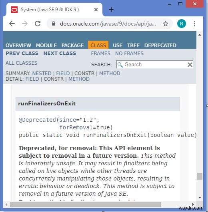The height and width of the screenshot is (212, 208).
Task: Switch to NO FRAMES view
Action: click(x=129, y=53)
